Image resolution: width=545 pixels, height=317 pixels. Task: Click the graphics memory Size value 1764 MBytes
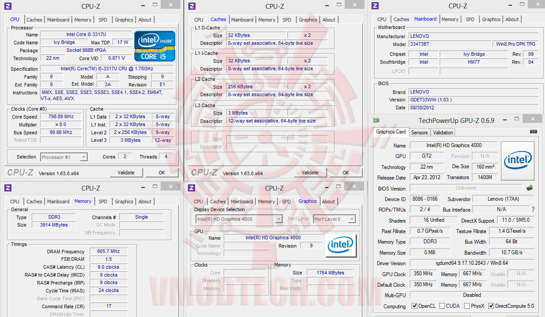[330, 273]
